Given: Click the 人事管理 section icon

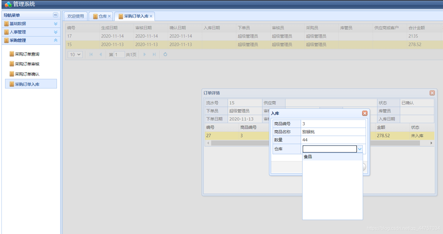Looking at the screenshot, I should point(6,32).
